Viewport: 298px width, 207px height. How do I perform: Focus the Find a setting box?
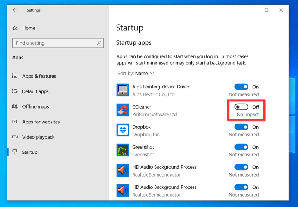click(x=58, y=43)
